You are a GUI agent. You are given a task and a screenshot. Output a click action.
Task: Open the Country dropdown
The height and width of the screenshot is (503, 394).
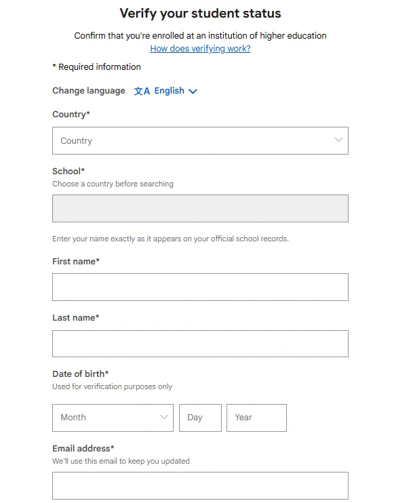pos(200,140)
